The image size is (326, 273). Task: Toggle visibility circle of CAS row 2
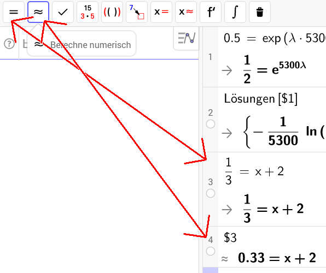click(x=211, y=124)
